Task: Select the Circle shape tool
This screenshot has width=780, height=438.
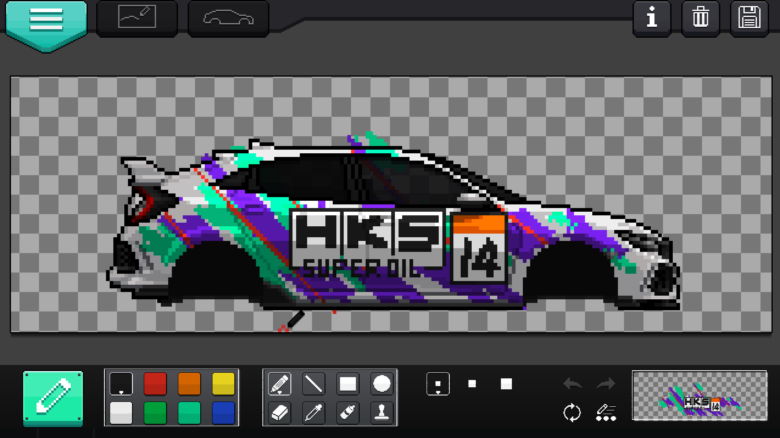Action: pos(382,384)
